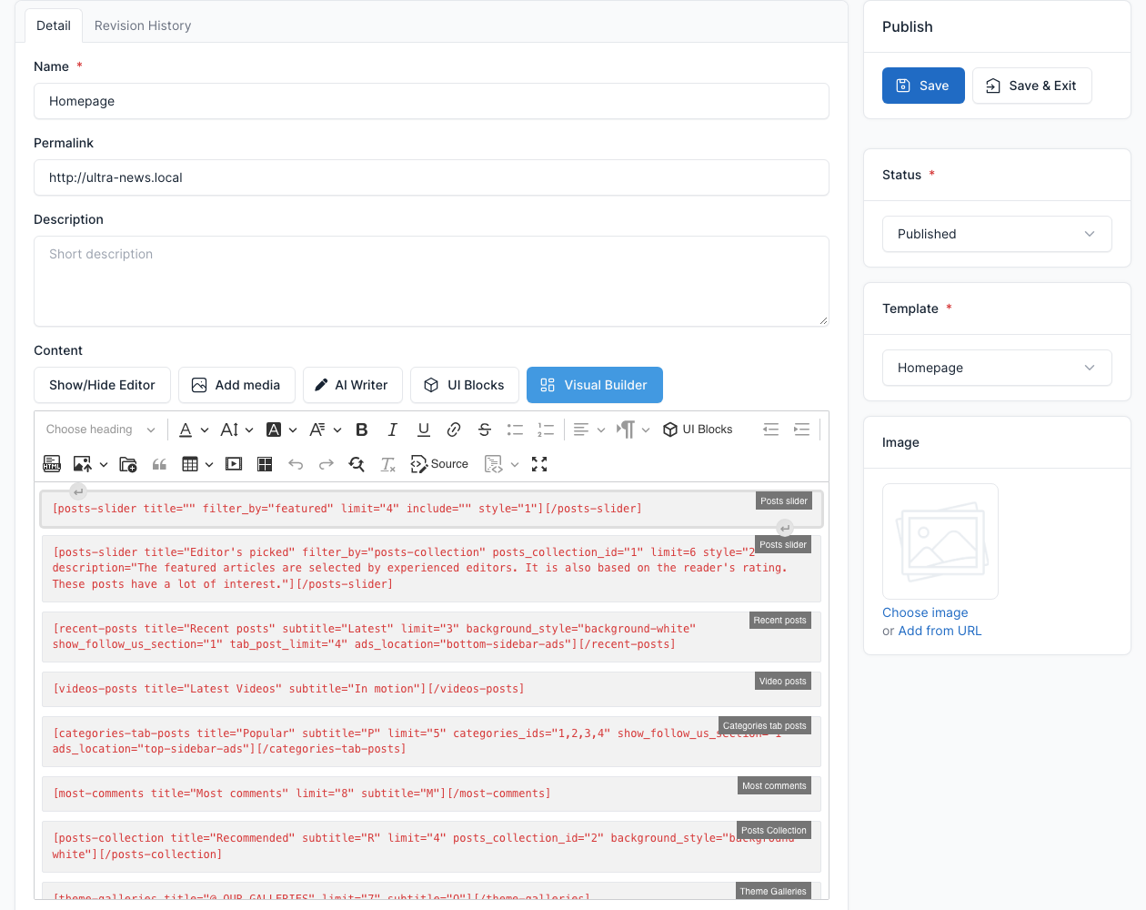Click the Add media button
The width and height of the screenshot is (1146, 910).
coord(236,385)
